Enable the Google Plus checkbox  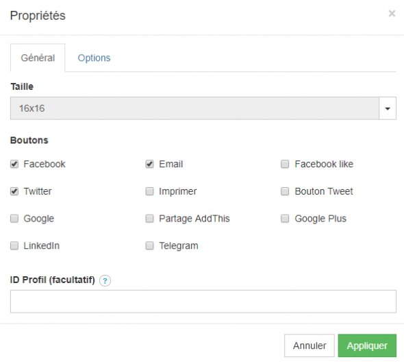285,219
